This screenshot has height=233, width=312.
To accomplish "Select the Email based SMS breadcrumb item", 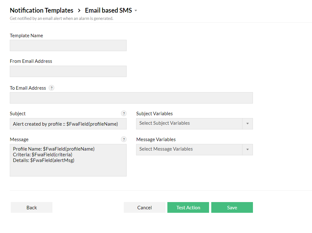I will tap(108, 10).
